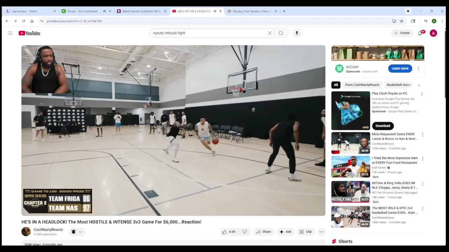Screen dimensions: 449x252
Task: Click the video player to pause
Action: point(173,130)
